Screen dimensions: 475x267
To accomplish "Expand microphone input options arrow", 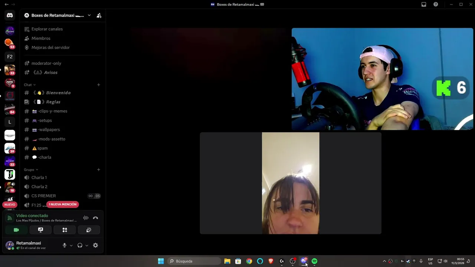I will pos(71,245).
